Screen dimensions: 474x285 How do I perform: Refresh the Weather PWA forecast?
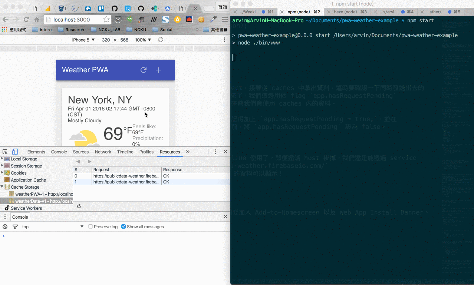click(x=144, y=70)
